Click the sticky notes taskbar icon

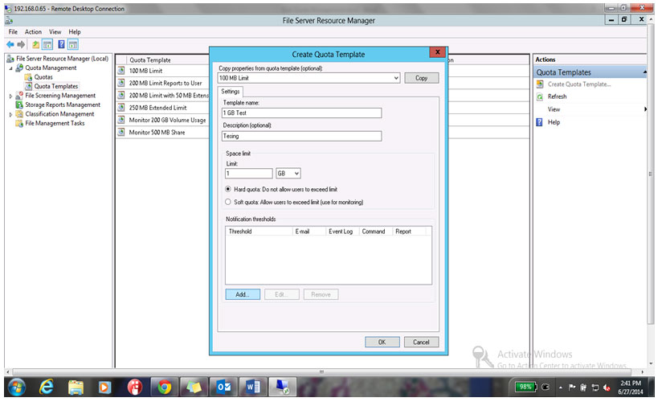pos(194,387)
